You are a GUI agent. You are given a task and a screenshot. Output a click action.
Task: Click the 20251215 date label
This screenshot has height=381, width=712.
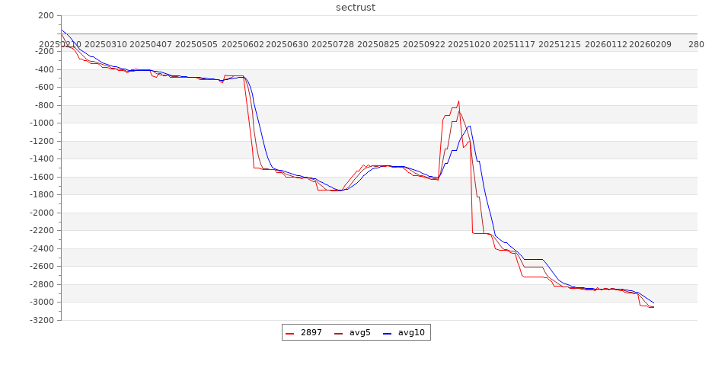pyautogui.click(x=560, y=45)
